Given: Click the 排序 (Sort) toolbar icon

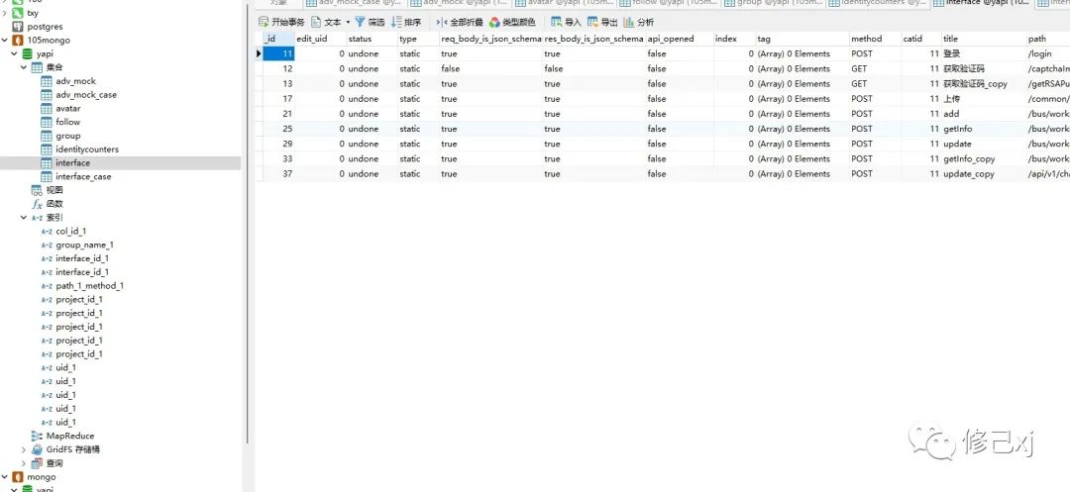Looking at the screenshot, I should 396,22.
